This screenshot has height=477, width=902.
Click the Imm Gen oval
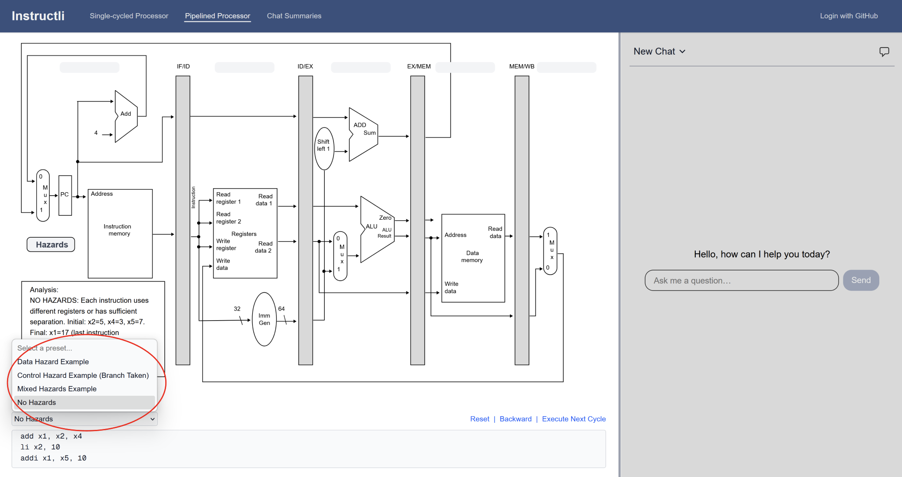[x=264, y=319]
